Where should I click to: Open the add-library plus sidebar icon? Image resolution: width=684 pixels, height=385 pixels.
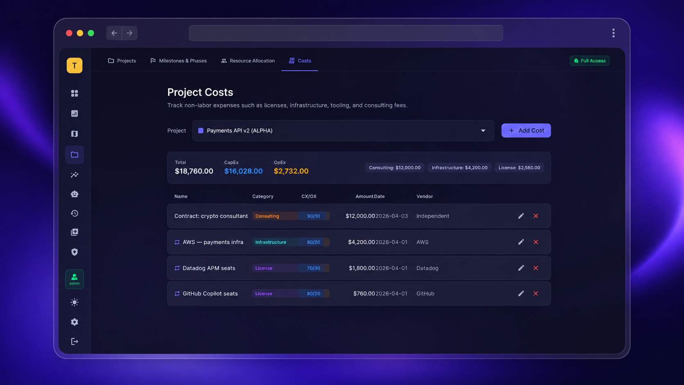[x=74, y=232]
